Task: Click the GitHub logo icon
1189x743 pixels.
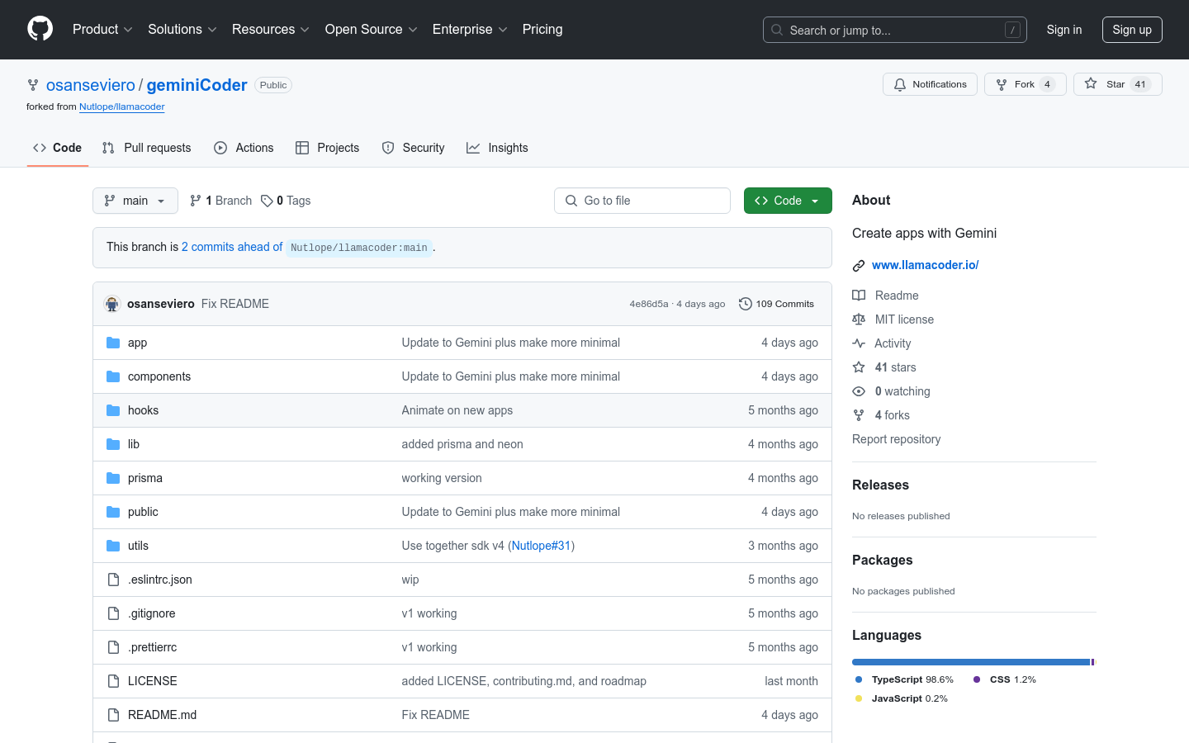Action: [x=40, y=29]
